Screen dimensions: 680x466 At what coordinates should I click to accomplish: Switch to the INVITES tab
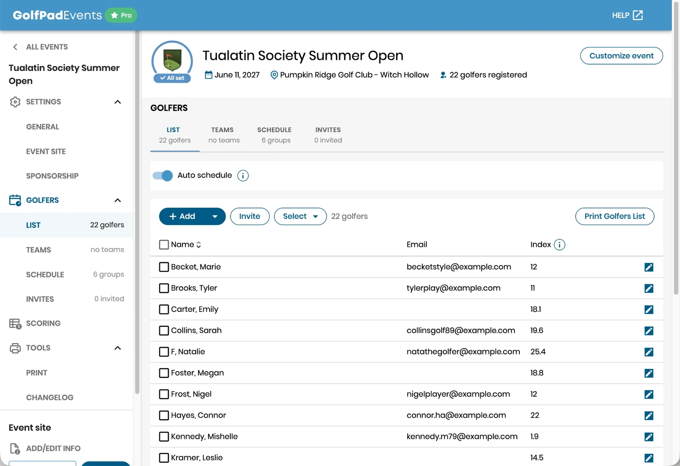tap(328, 135)
